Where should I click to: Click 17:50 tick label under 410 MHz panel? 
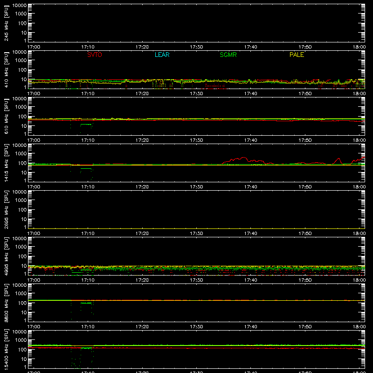click(x=305, y=94)
